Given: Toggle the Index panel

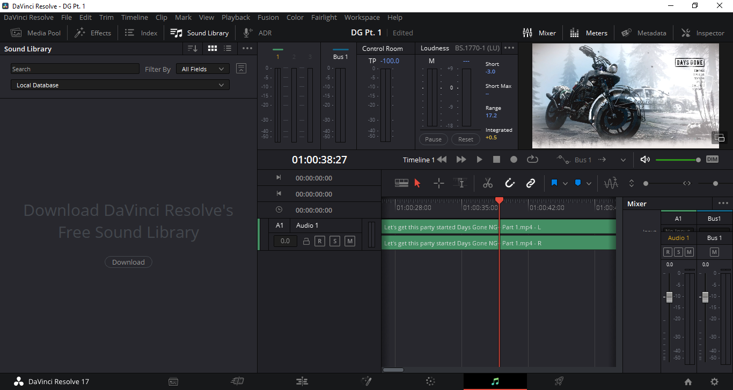Looking at the screenshot, I should (x=141, y=33).
